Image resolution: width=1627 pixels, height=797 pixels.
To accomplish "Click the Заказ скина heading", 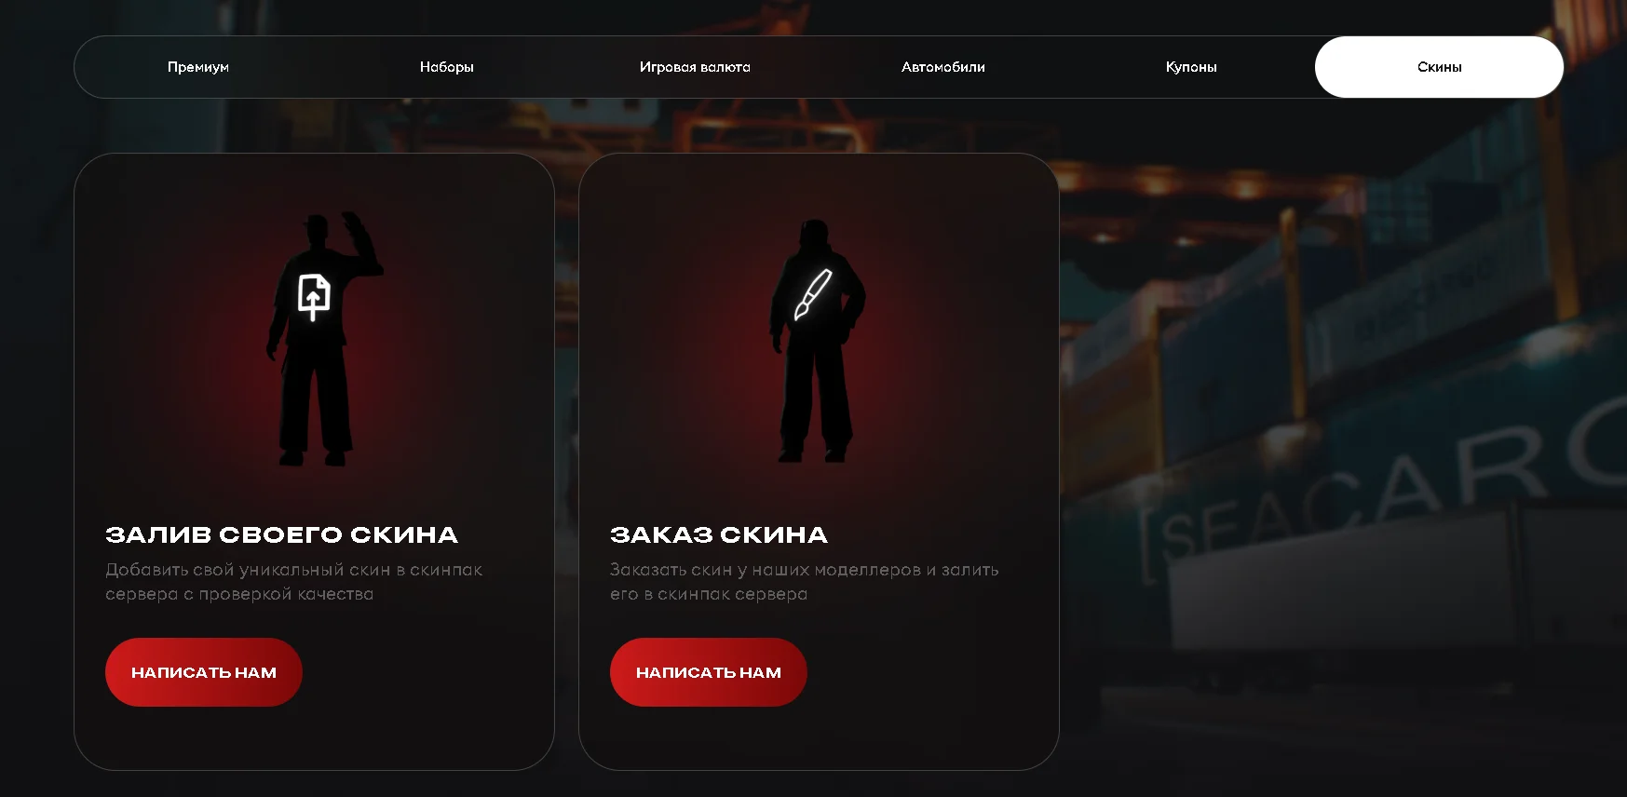I will pyautogui.click(x=719, y=535).
